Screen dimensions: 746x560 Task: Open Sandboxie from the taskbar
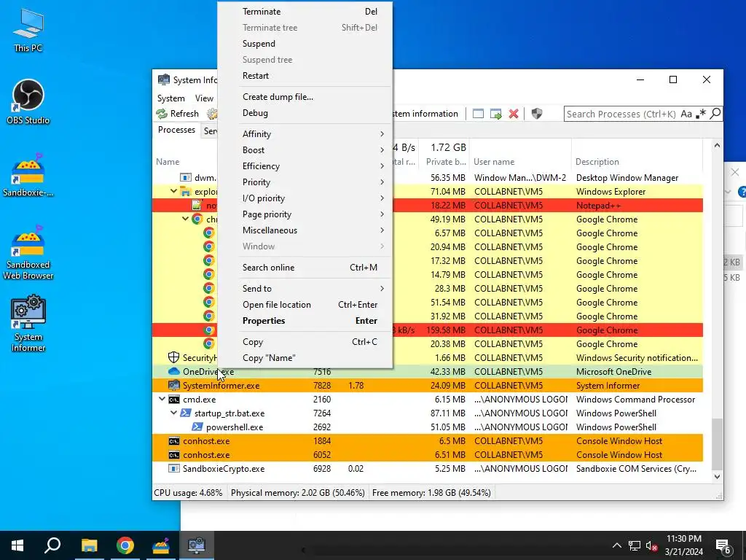click(x=161, y=545)
